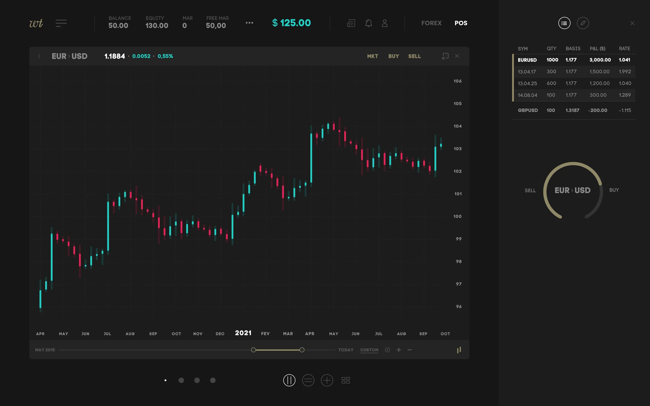Select the 14.08.04 position row
The width and height of the screenshot is (650, 406).
(574, 95)
